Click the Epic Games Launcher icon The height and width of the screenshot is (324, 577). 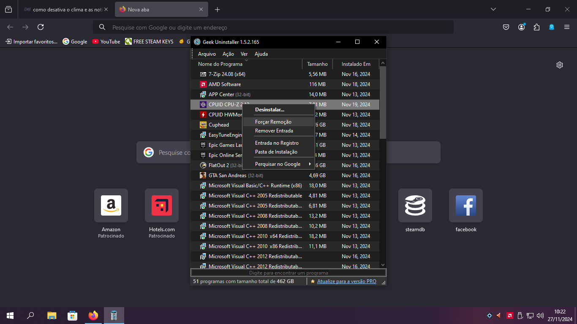(203, 145)
